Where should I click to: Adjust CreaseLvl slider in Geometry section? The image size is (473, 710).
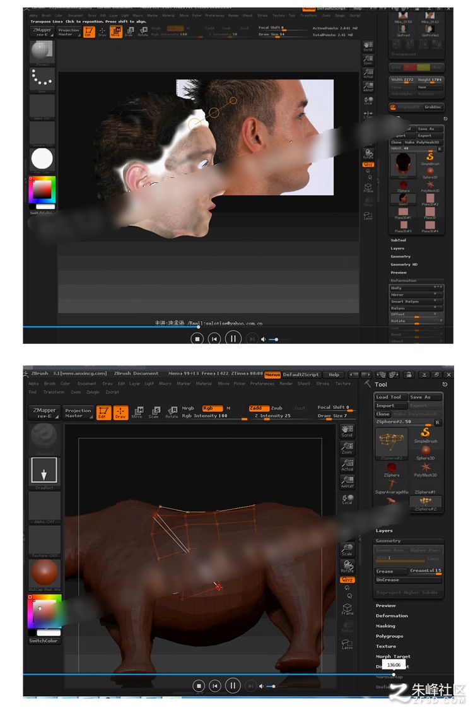pyautogui.click(x=426, y=571)
